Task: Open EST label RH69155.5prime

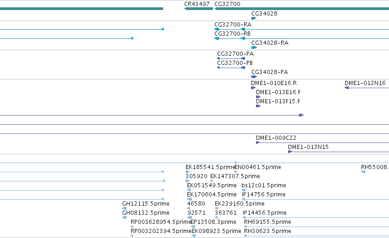Action: click(267, 222)
